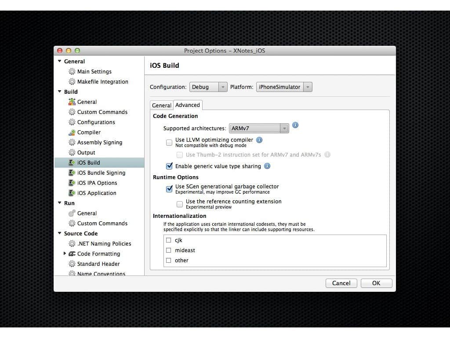The image size is (450, 338).
Task: Click the info icon beside the Thumb-2 option
Action: click(327, 154)
